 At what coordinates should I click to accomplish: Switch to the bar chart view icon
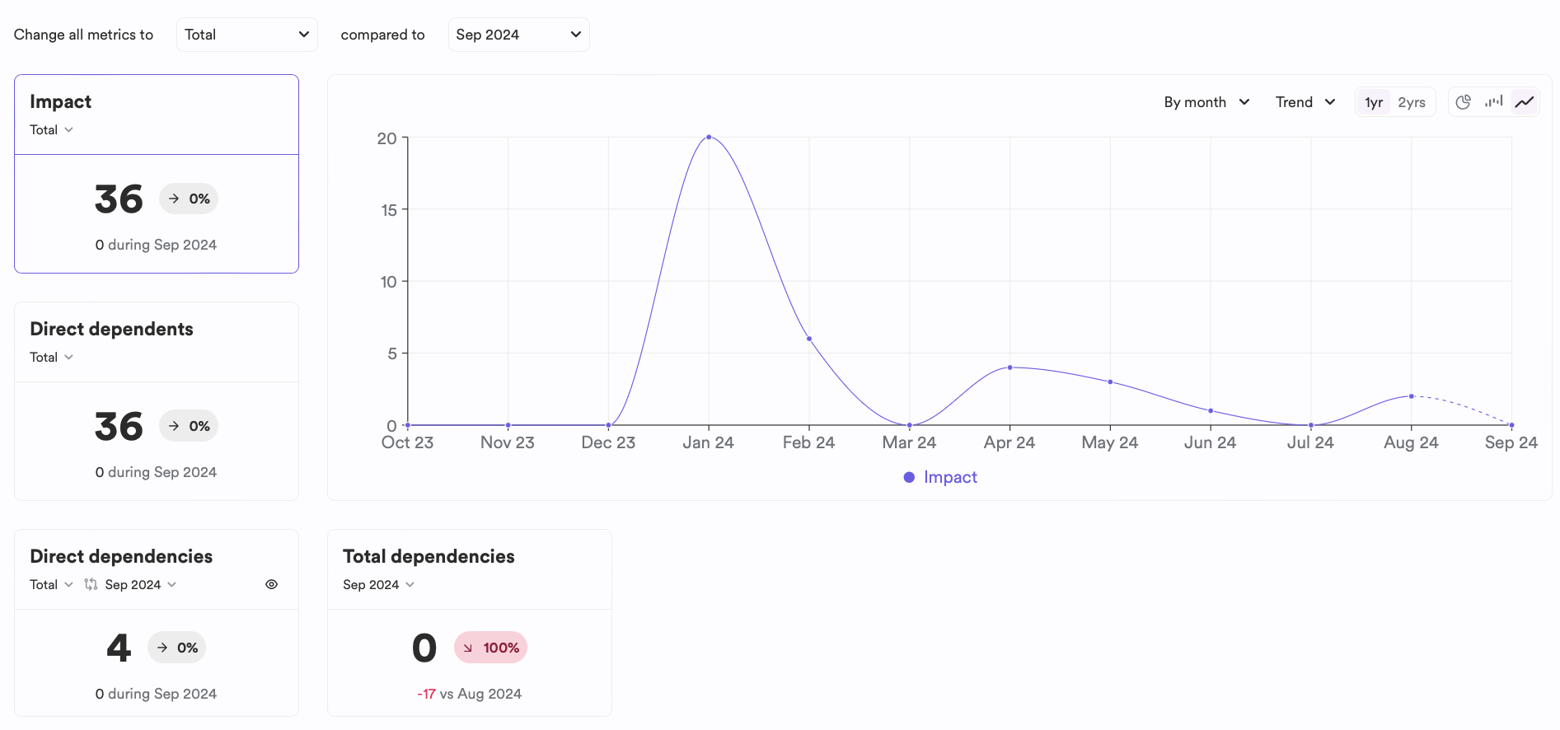click(1494, 102)
